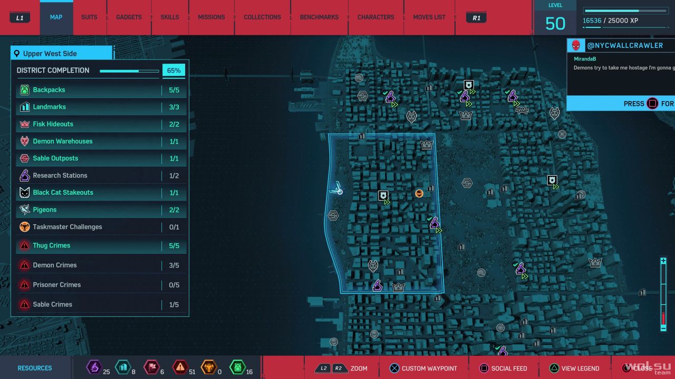Select the Fisk crown marker at the district's top edge
This screenshot has height=379, width=675.
tap(427, 145)
